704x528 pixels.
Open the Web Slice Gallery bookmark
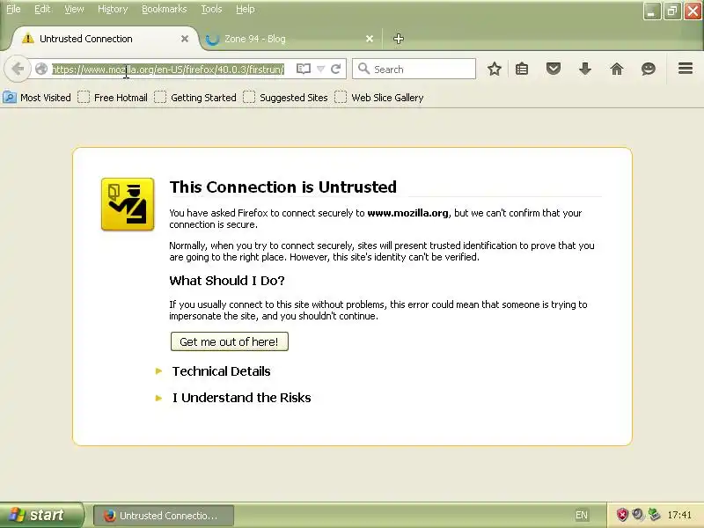click(379, 98)
